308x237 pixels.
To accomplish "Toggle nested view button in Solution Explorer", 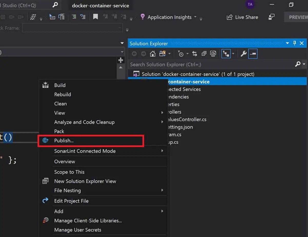I will point(226,54).
